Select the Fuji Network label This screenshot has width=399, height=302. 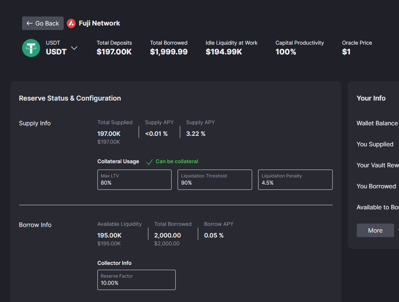pyautogui.click(x=99, y=23)
